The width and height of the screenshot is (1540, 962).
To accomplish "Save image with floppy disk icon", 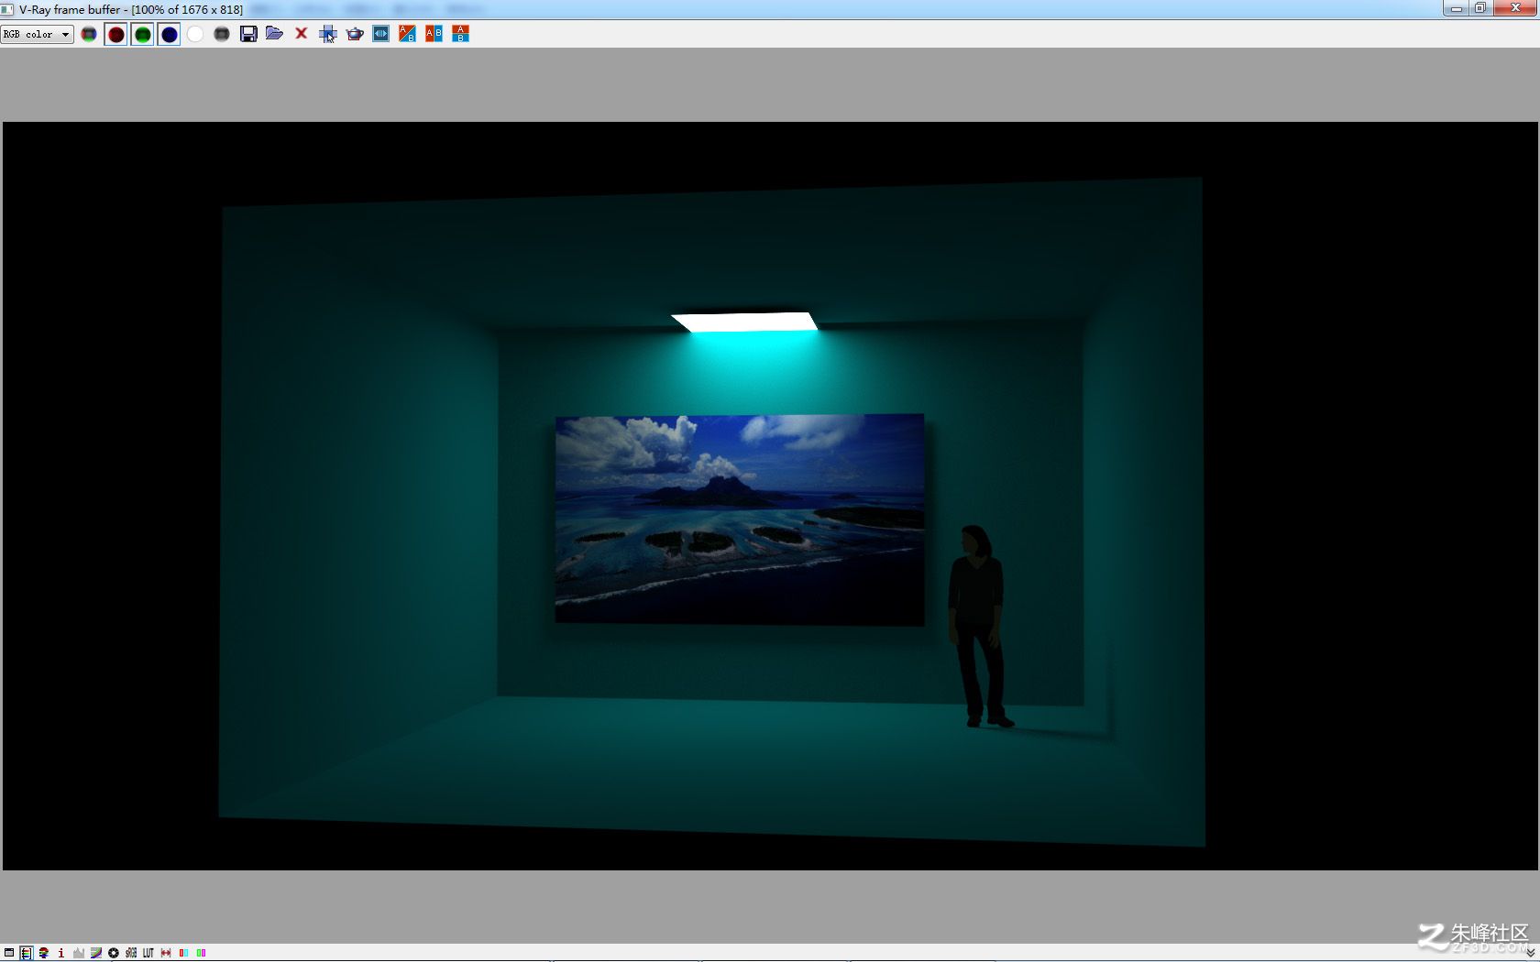I will [248, 34].
